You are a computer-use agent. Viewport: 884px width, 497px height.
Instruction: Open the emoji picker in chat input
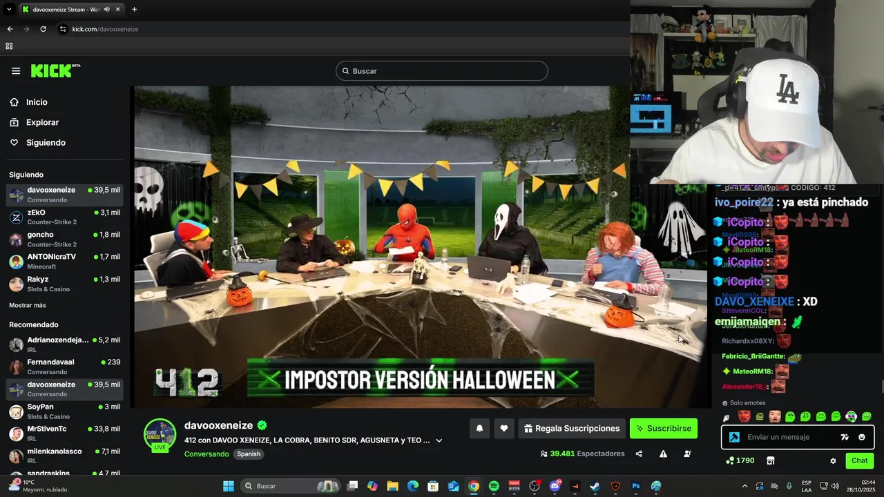pos(862,437)
